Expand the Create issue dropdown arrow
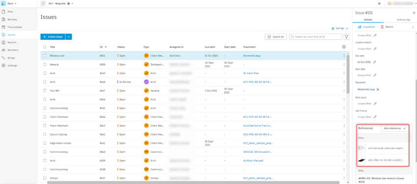 [69, 37]
